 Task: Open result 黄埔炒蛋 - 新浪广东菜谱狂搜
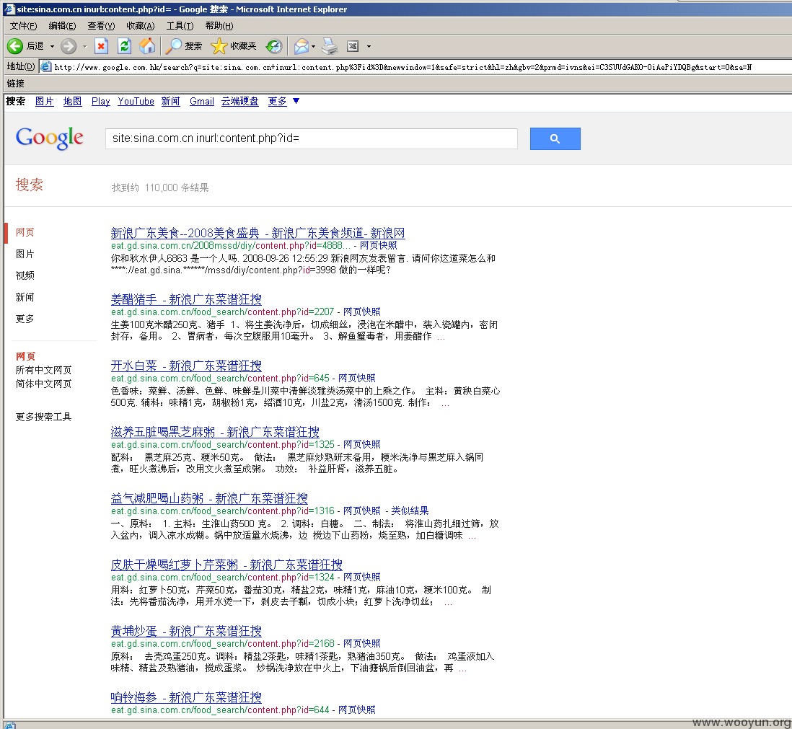pos(186,631)
